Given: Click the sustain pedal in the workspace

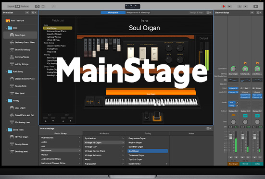Looking at the screenshot, I should point(147,116).
